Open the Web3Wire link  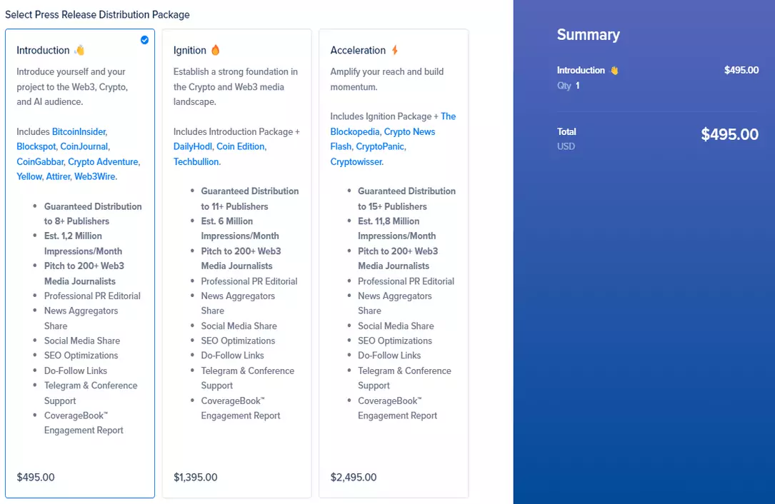tap(96, 176)
